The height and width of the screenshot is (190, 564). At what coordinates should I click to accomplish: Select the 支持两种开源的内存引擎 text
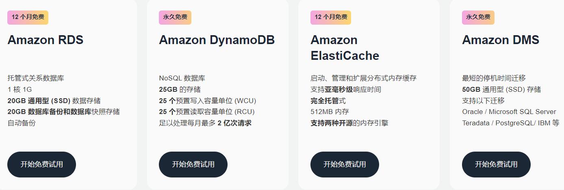[349, 123]
